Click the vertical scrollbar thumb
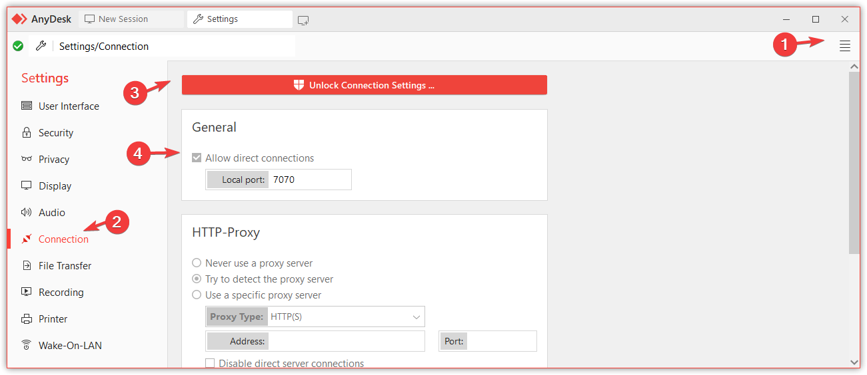 [854, 163]
